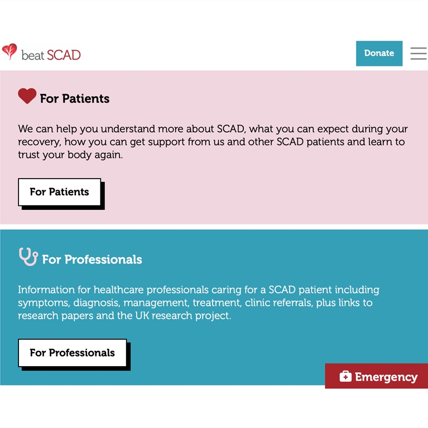Click the red "SCAD" logo text
428x428 pixels.
64,55
